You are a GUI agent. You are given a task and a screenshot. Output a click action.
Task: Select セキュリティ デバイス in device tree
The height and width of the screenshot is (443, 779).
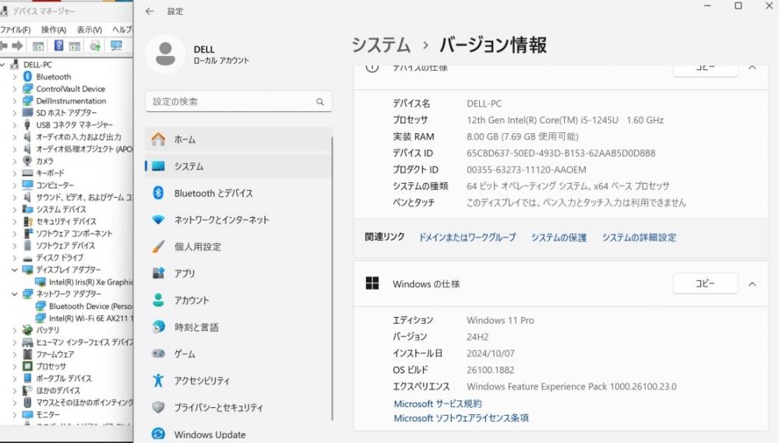point(66,221)
